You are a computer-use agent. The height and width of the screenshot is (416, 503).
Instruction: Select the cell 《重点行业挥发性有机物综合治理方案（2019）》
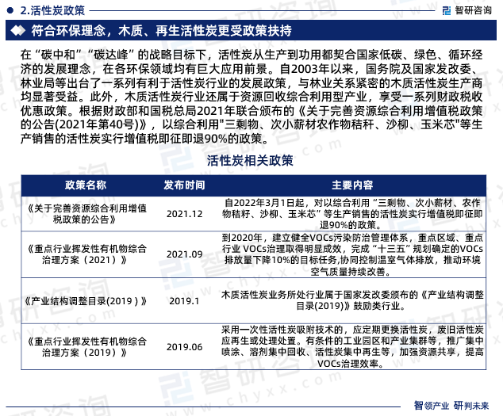86,347
